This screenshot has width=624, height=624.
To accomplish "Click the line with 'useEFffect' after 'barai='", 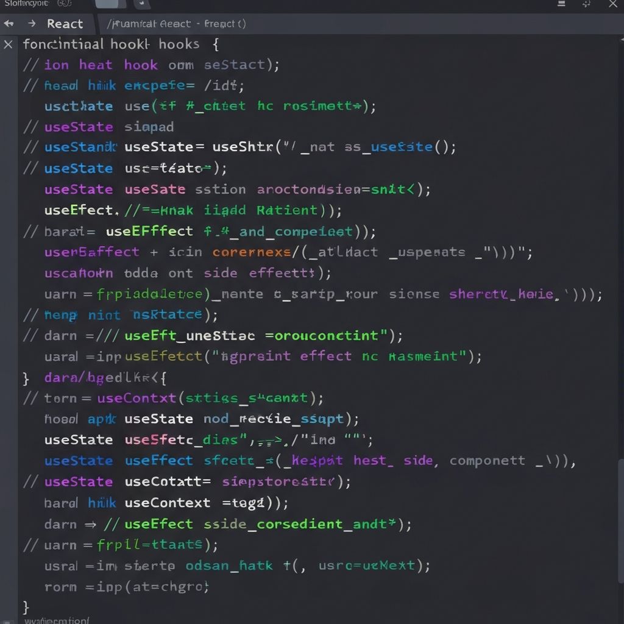I will pos(199,231).
